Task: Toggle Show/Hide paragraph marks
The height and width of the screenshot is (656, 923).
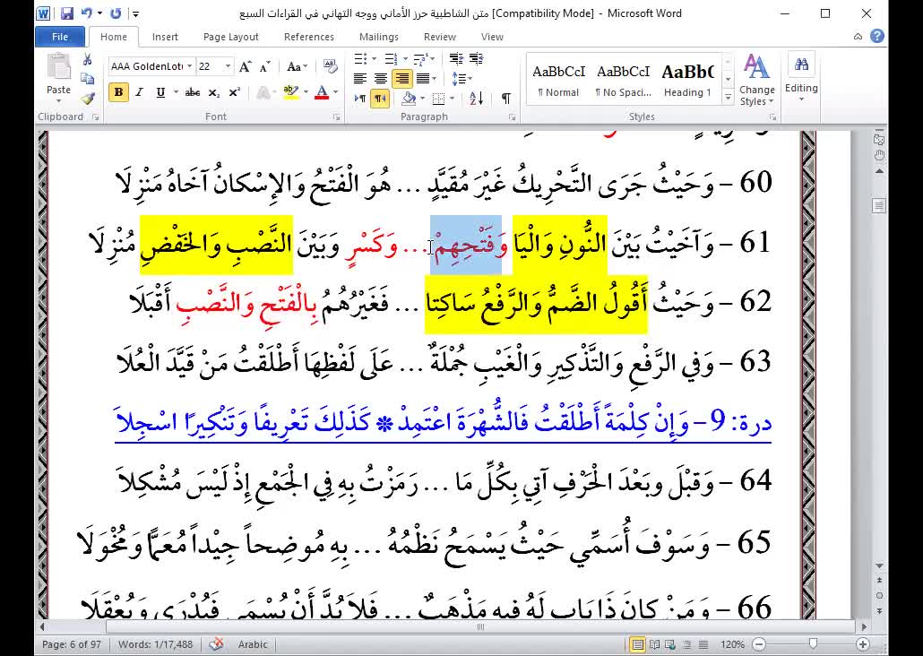Action: (505, 99)
